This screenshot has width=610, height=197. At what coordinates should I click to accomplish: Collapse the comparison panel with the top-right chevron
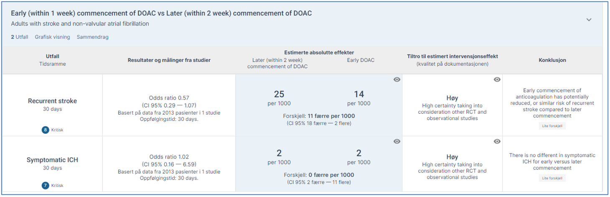coord(589,20)
